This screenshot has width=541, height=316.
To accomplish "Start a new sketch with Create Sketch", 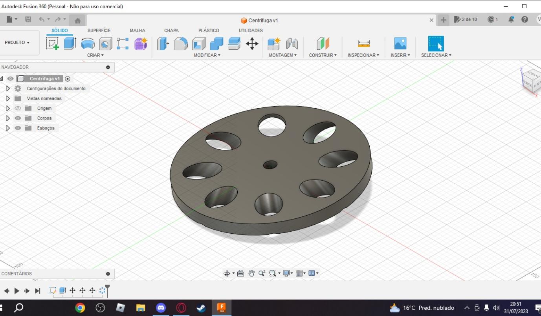I will click(52, 44).
